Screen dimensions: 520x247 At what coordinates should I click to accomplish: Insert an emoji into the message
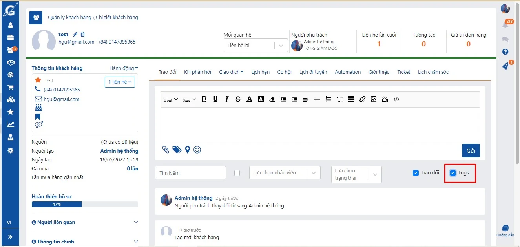click(197, 150)
